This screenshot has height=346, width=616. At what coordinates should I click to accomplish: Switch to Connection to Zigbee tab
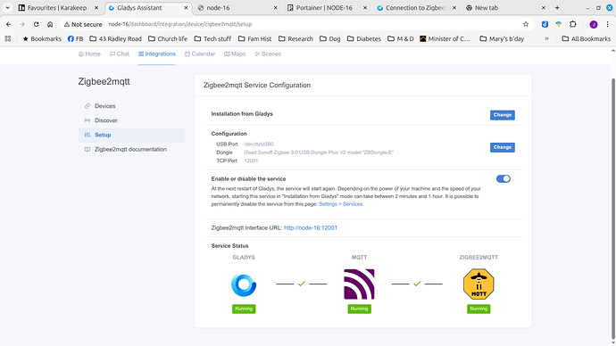point(416,8)
